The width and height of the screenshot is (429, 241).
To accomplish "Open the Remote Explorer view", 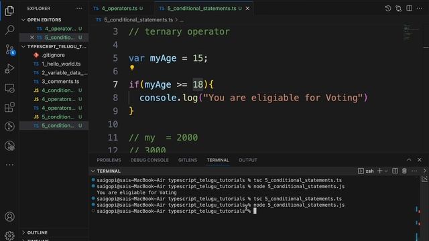I will click(x=9, y=88).
